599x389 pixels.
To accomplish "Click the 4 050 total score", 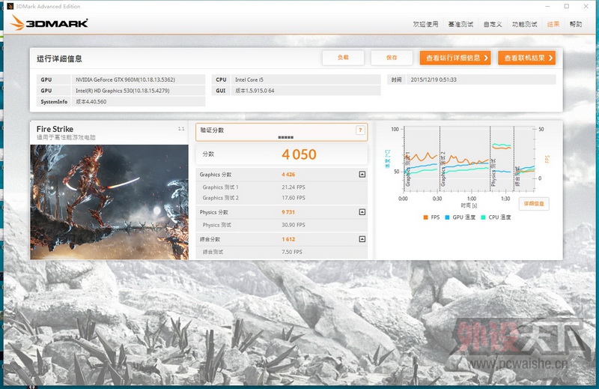I will 299,154.
